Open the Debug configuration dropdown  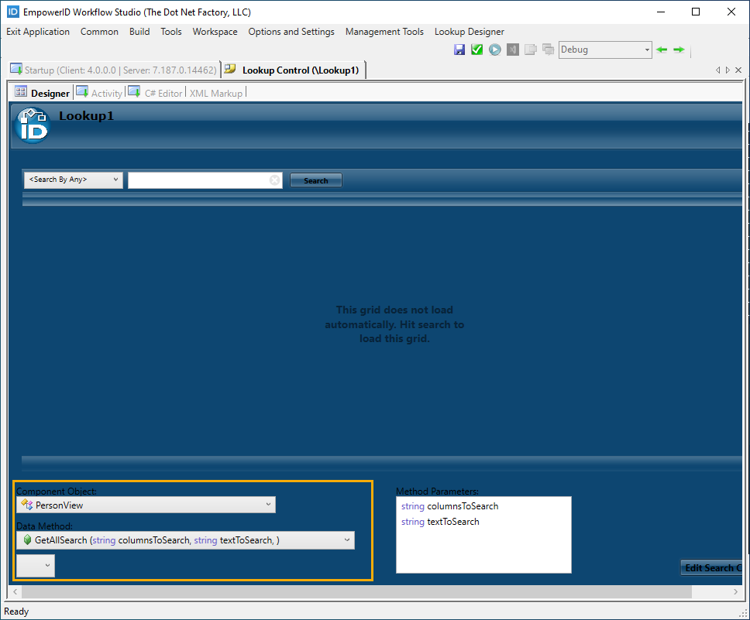point(646,49)
